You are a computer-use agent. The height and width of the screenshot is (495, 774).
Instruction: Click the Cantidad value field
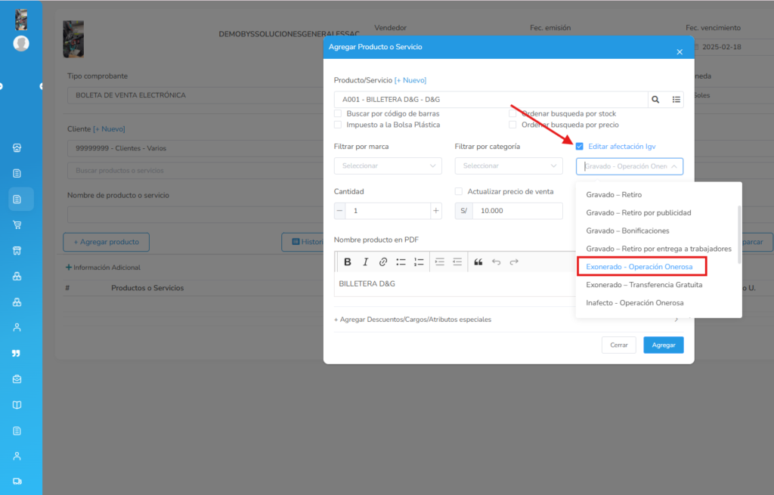388,211
